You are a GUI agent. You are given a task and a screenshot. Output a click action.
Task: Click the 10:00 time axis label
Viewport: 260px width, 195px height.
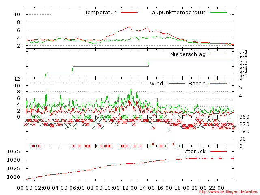point(112,188)
